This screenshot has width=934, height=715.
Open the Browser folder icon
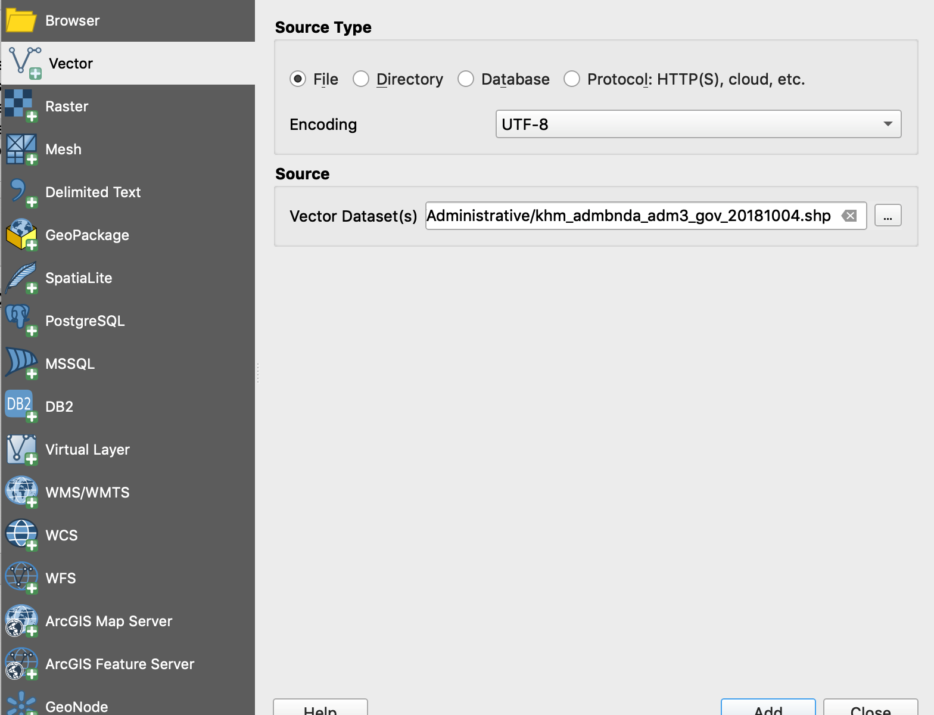click(x=21, y=20)
